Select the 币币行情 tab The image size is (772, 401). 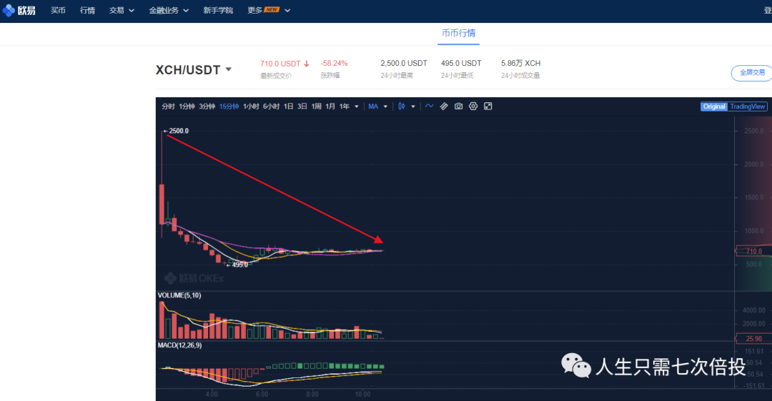pos(458,34)
